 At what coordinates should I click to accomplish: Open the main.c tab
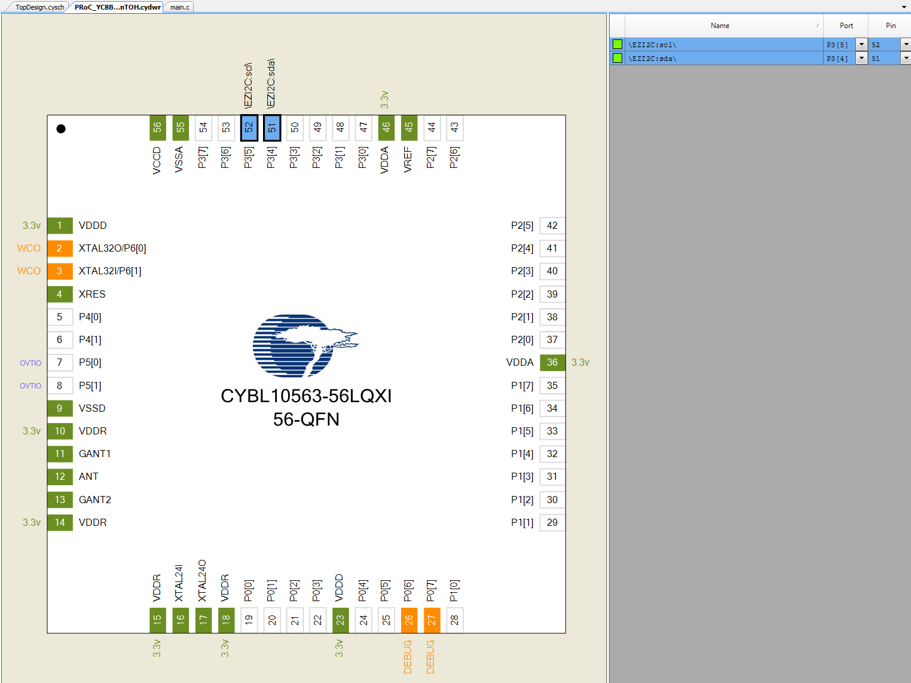[179, 7]
